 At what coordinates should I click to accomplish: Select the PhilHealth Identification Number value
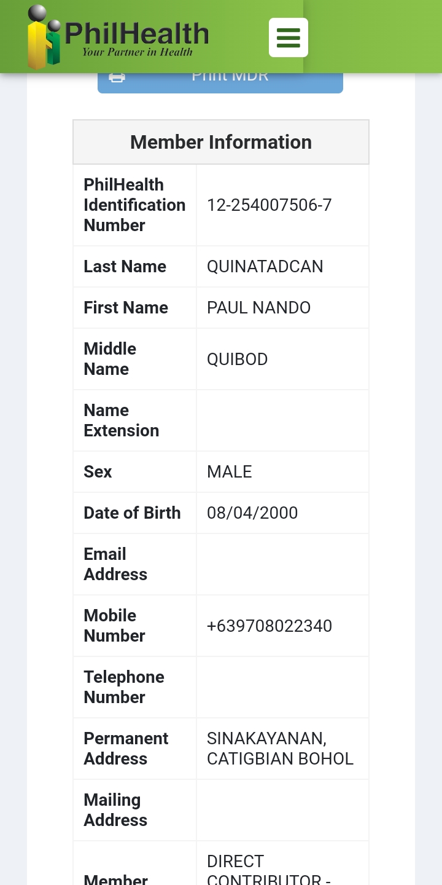pyautogui.click(x=269, y=205)
